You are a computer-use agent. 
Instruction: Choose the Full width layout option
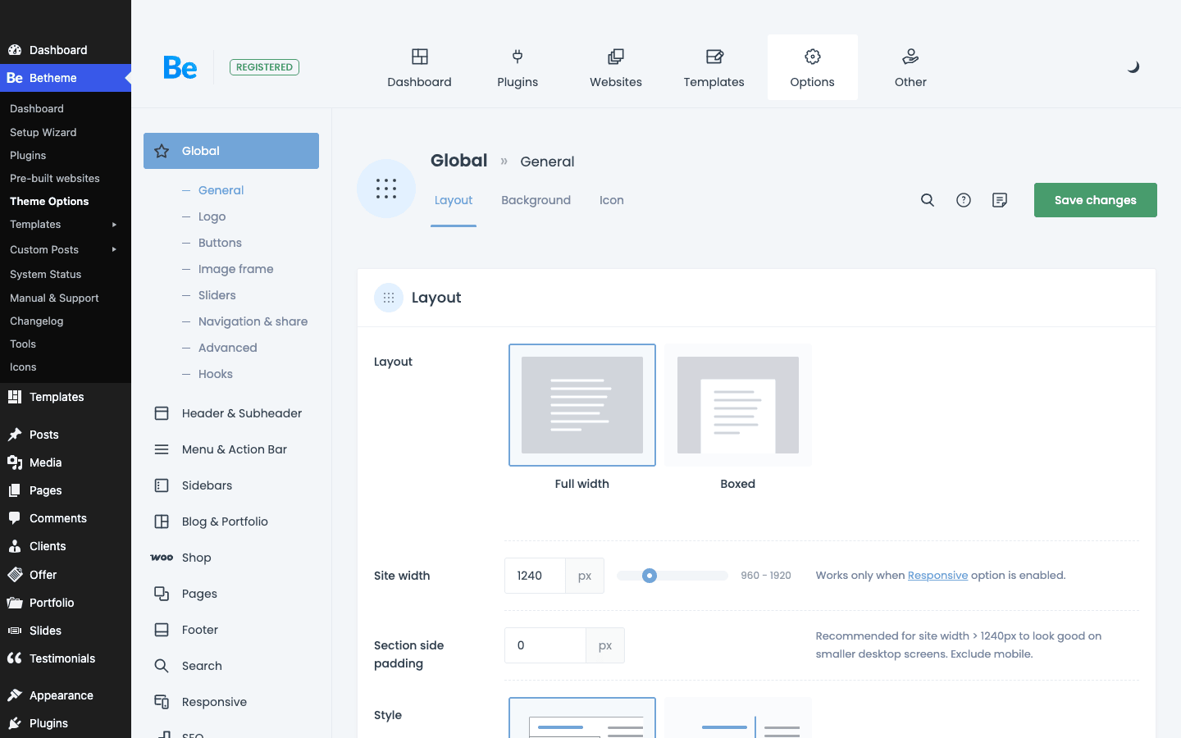[x=582, y=405]
